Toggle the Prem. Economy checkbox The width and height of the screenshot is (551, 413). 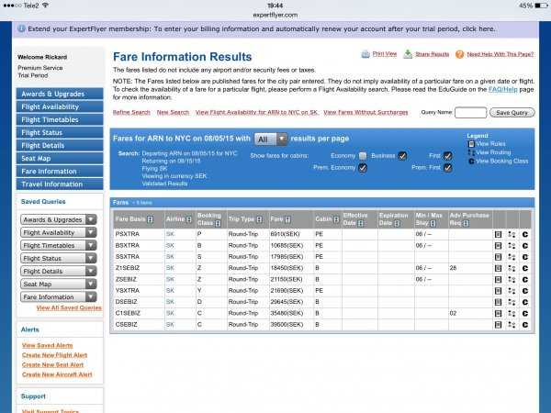pyautogui.click(x=363, y=167)
